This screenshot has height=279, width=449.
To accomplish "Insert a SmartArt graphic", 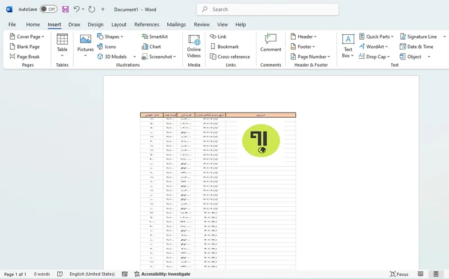I will [x=155, y=36].
